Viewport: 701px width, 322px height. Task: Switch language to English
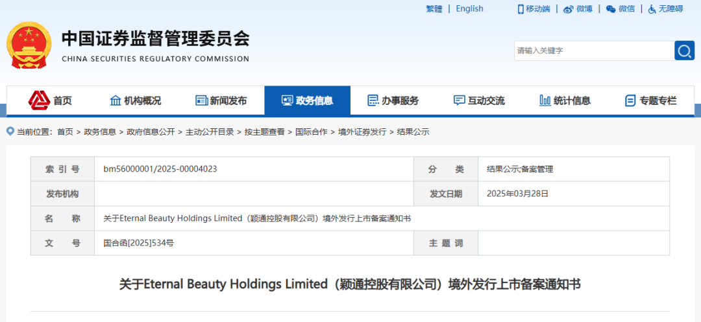[469, 9]
